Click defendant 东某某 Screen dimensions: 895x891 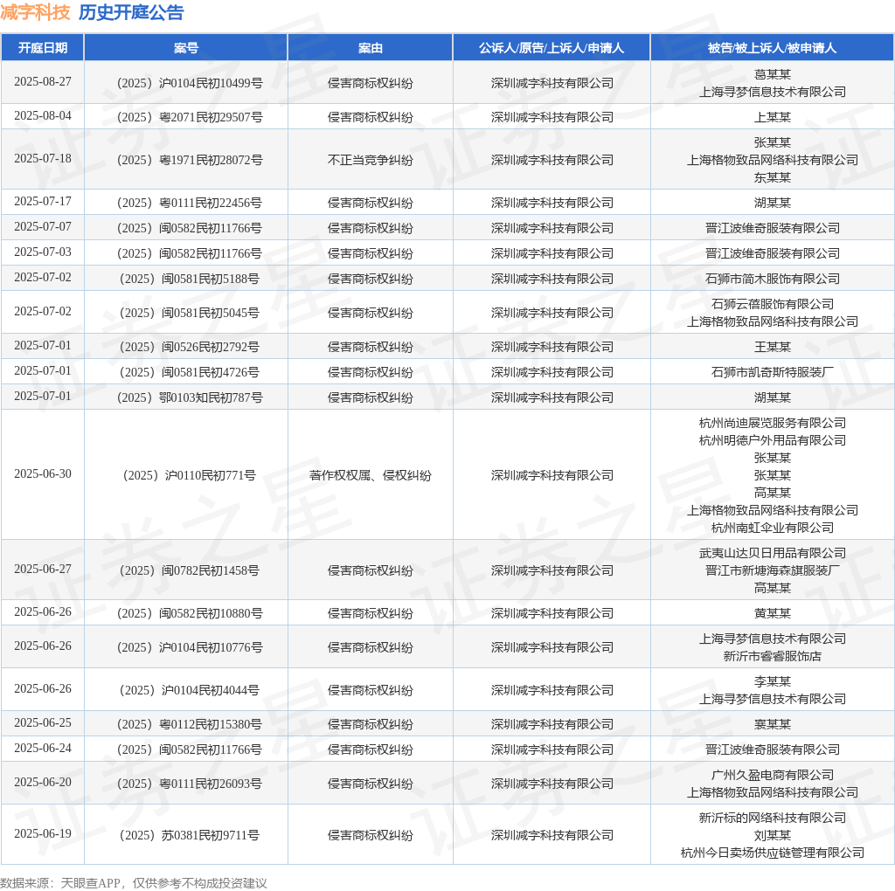[773, 177]
